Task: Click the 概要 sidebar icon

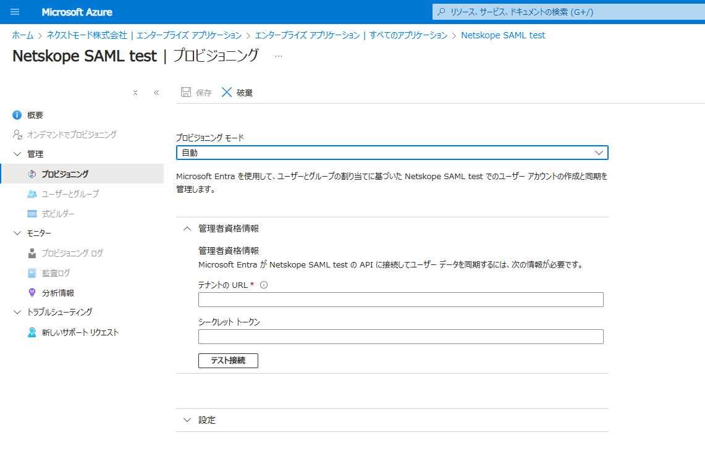Action: click(x=16, y=115)
